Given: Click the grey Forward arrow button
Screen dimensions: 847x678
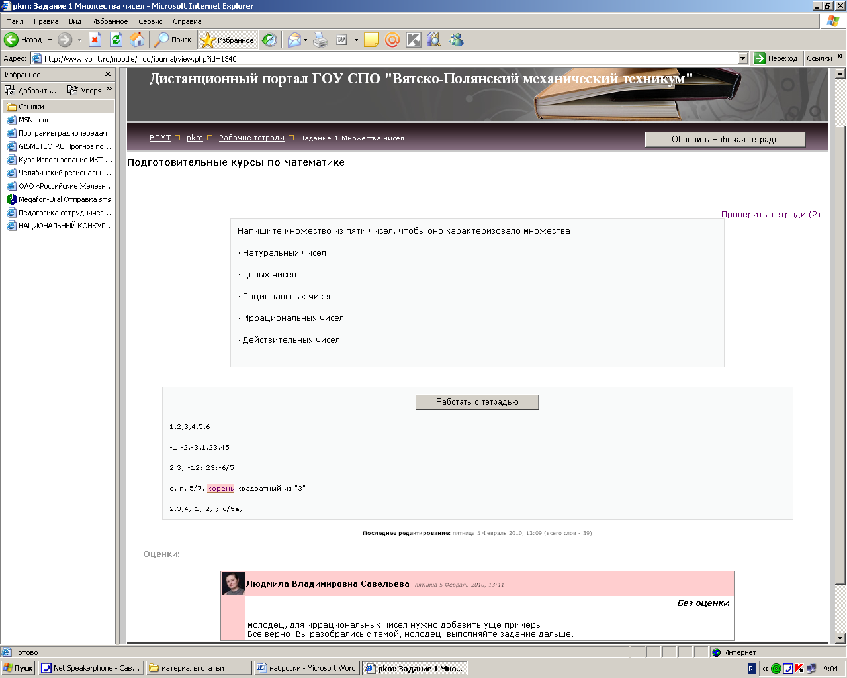Looking at the screenshot, I should [65, 40].
